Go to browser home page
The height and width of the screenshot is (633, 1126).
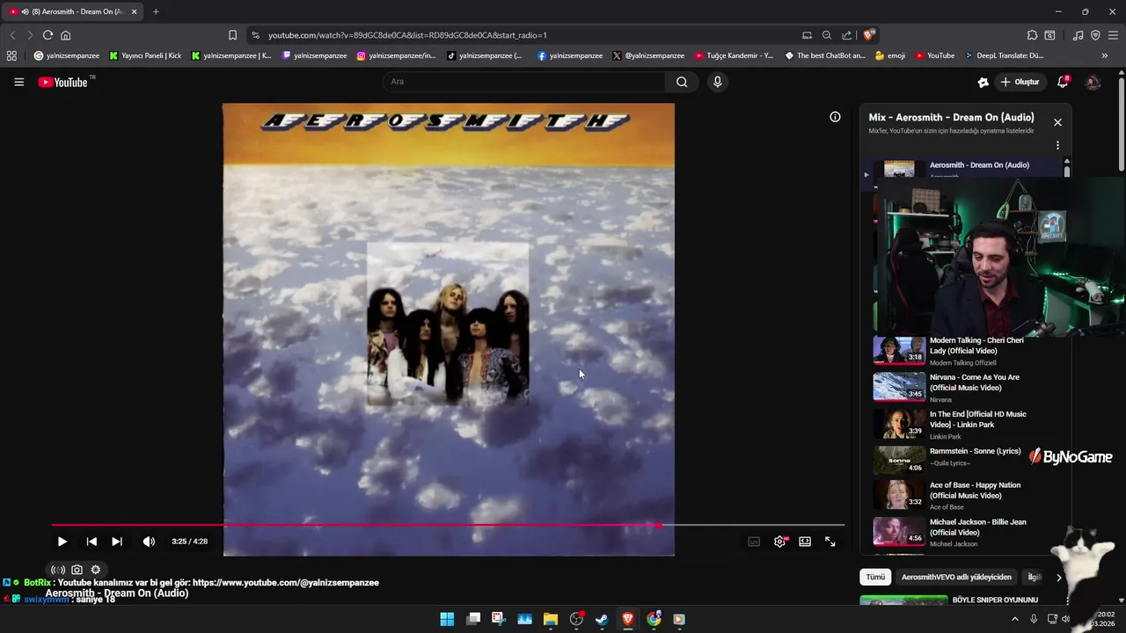tap(65, 35)
